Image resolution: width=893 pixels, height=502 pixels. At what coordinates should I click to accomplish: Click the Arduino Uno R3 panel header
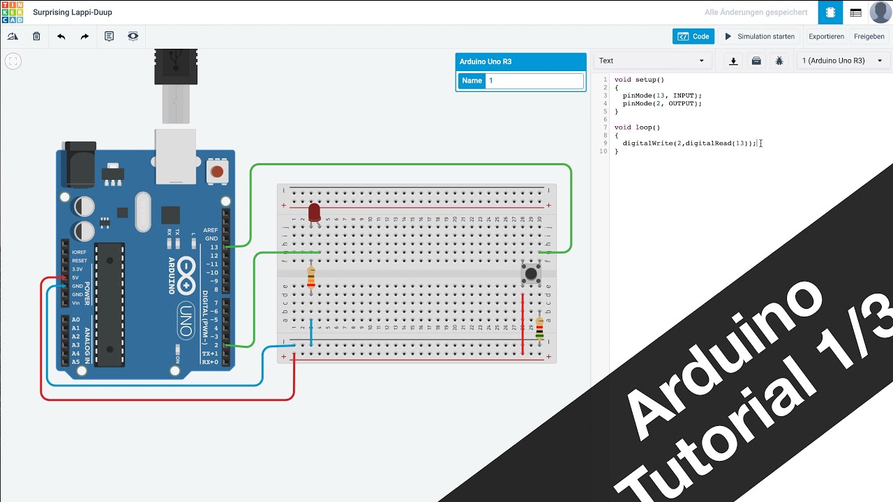pos(521,61)
